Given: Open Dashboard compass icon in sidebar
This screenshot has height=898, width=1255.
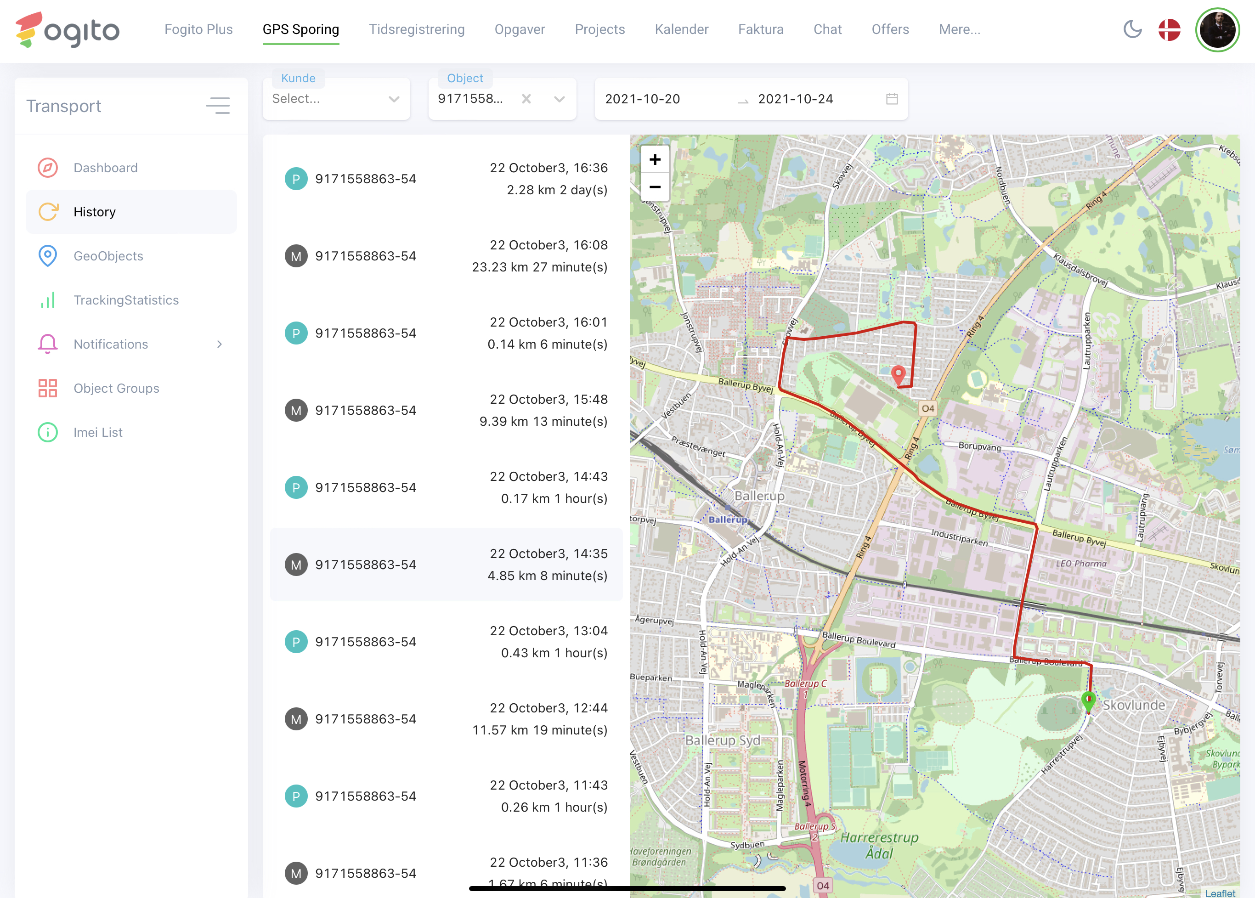Looking at the screenshot, I should [48, 168].
